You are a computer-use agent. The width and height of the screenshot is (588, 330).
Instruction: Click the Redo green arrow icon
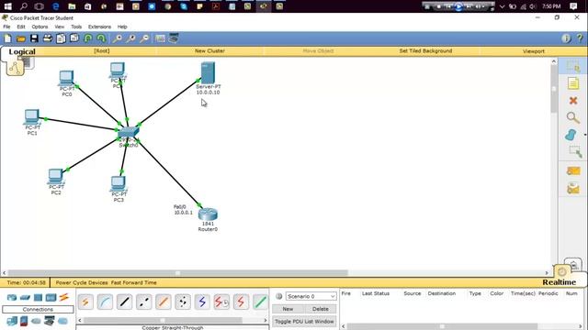click(x=101, y=38)
